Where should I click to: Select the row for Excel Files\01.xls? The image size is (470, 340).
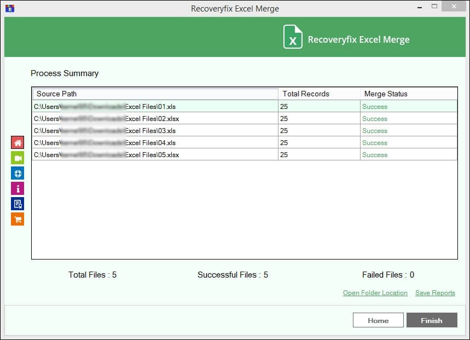(245, 106)
